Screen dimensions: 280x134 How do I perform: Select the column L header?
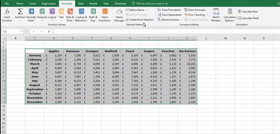206,38
